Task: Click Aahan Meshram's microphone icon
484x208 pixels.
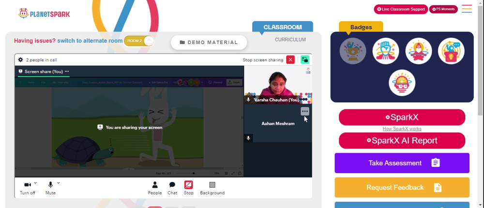Action: (x=248, y=138)
